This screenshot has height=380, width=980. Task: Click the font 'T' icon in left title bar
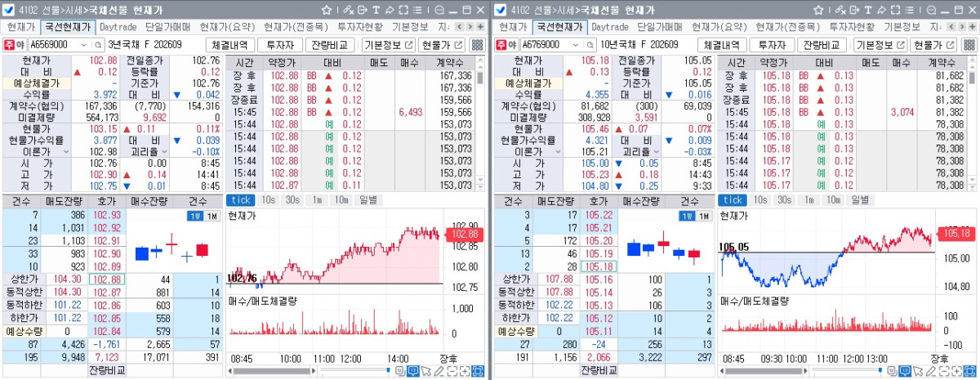pyautogui.click(x=376, y=10)
